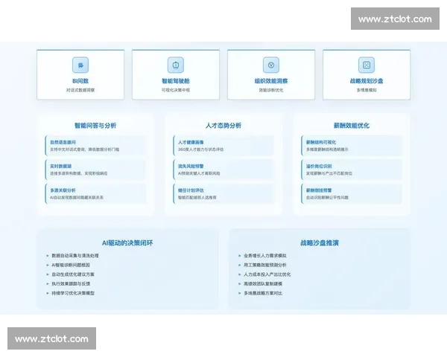Select the 智能问答与分析 heading
The width and height of the screenshot is (447, 357).
pos(95,126)
